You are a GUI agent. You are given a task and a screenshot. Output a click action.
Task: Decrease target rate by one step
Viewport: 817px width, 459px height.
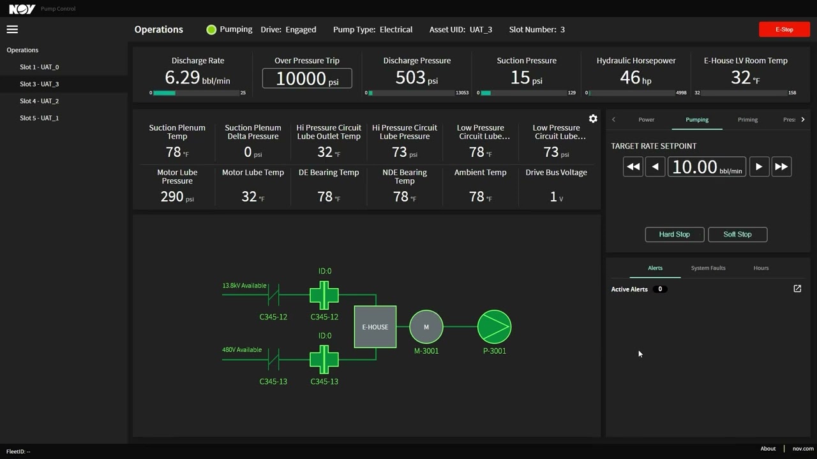(x=656, y=166)
